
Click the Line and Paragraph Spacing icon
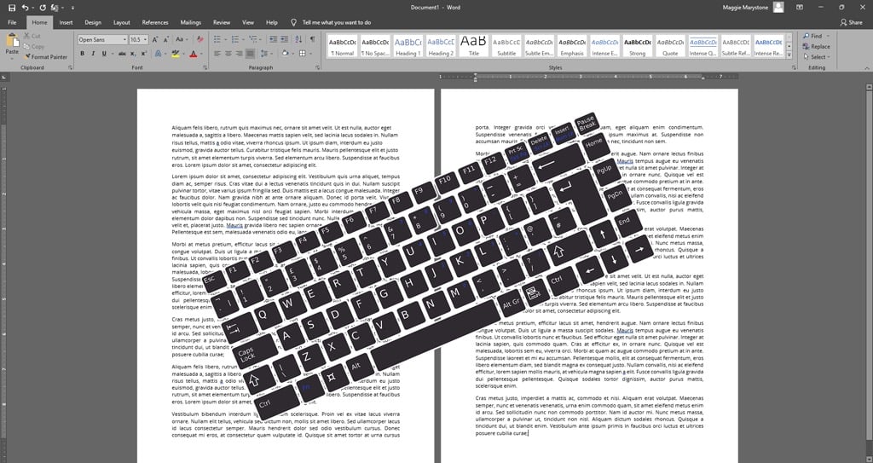click(265, 54)
